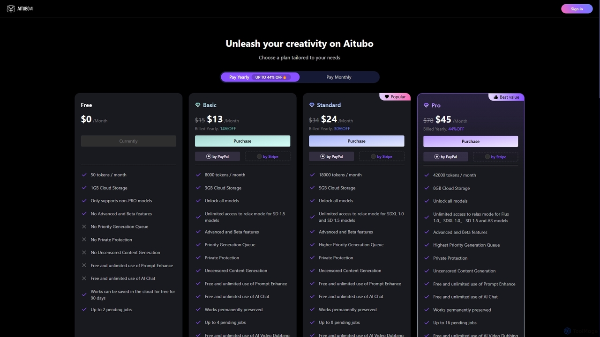Viewport: 600px width, 337px height.
Task: Switch to Pay Yearly billing
Action: coord(260,77)
